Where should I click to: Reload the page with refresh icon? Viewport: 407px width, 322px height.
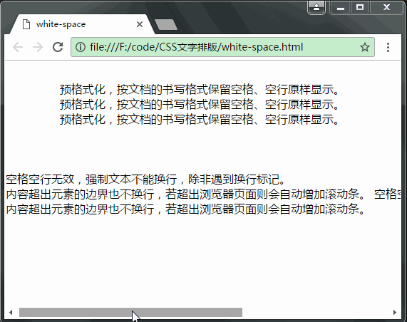[58, 47]
